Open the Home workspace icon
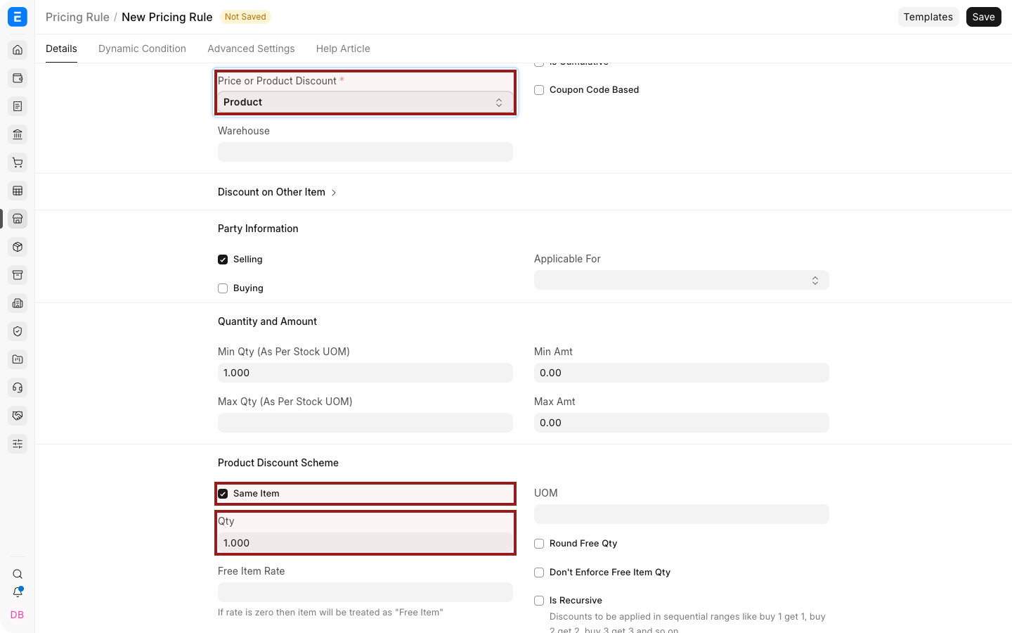This screenshot has width=1012, height=633. (x=18, y=50)
